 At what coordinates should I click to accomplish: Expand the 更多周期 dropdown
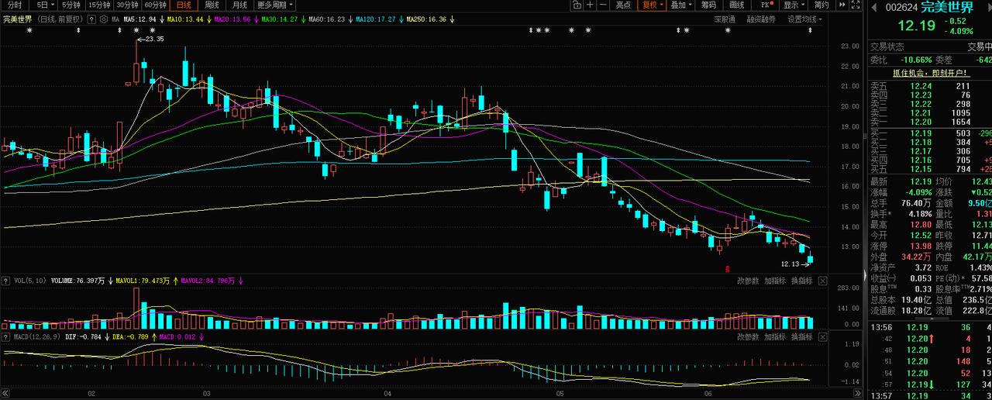pos(270,5)
